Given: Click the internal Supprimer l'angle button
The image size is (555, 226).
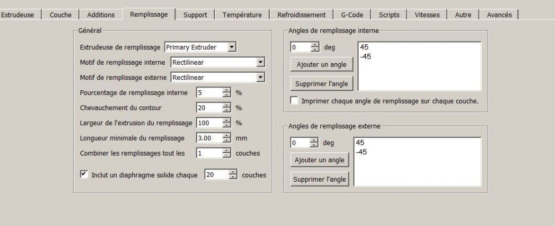Looking at the screenshot, I should [322, 84].
